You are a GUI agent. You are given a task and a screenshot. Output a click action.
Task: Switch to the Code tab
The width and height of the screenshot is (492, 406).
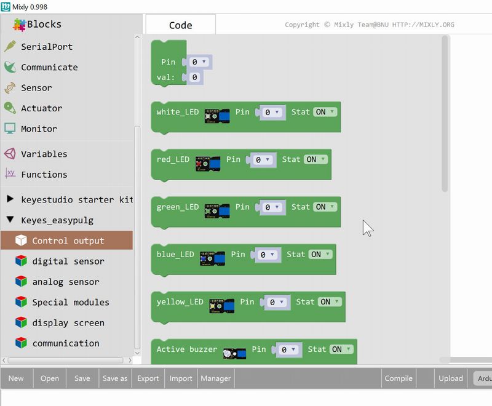pyautogui.click(x=180, y=25)
